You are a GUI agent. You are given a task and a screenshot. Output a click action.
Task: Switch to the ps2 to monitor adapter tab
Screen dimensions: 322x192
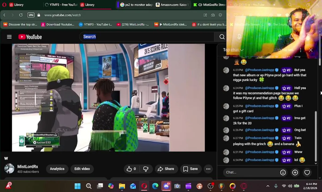136,5
